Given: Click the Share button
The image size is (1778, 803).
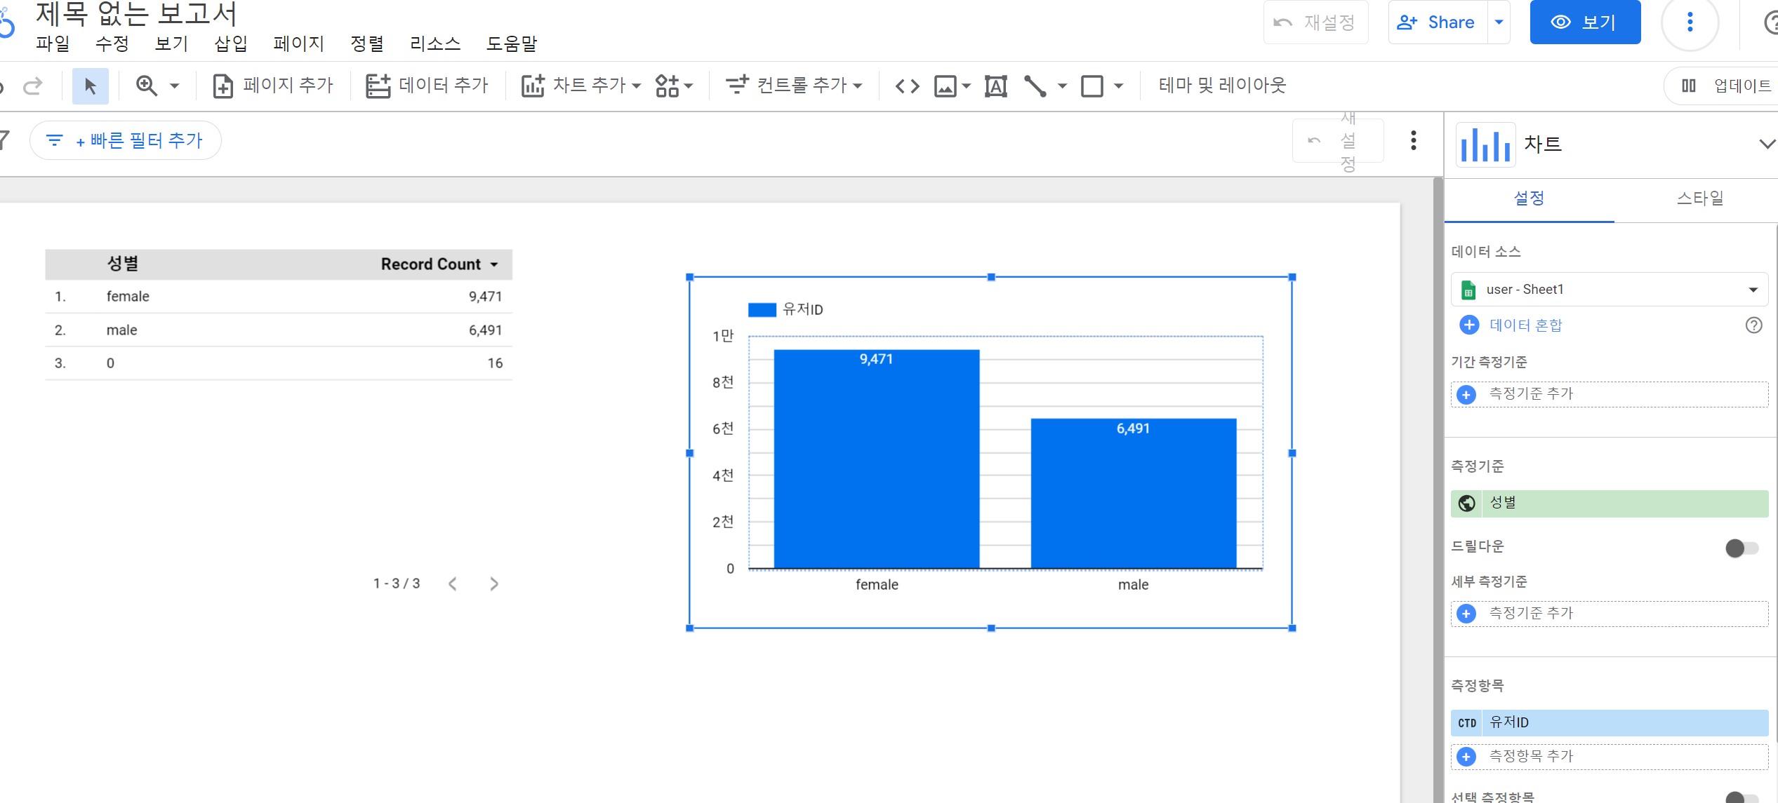Looking at the screenshot, I should (x=1438, y=22).
